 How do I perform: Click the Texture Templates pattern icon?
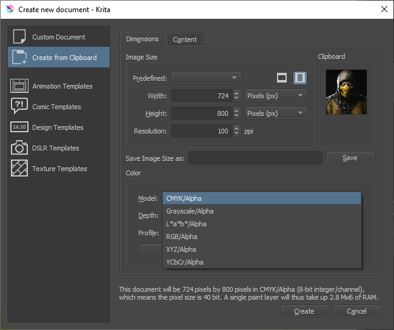coord(19,169)
